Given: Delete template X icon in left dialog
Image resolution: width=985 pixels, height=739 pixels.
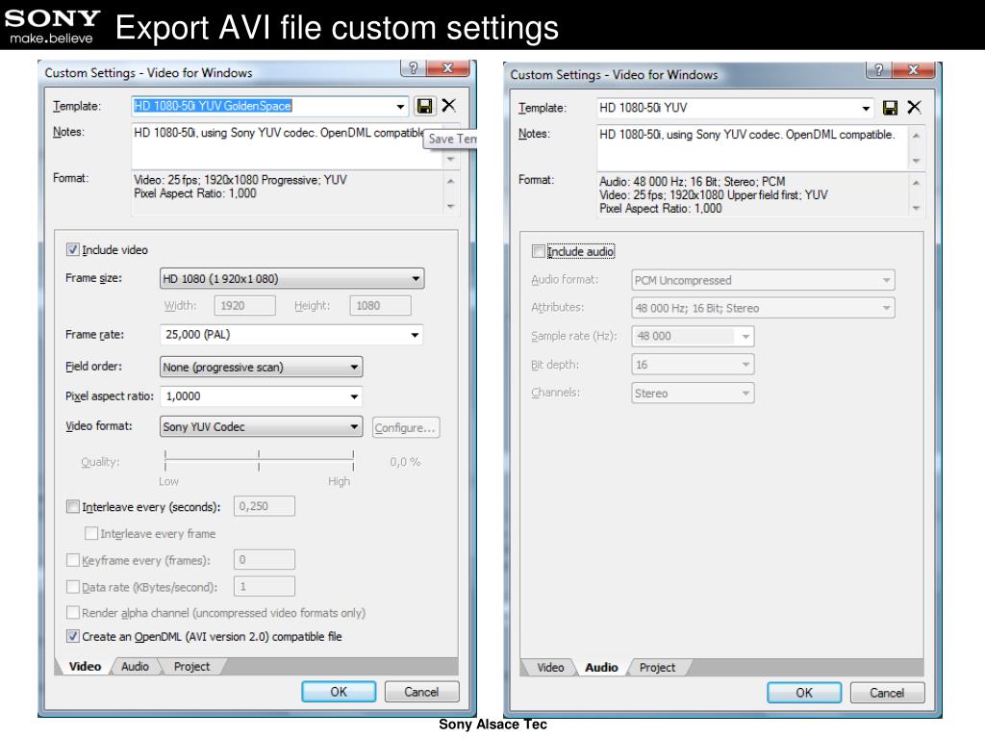Looking at the screenshot, I should click(448, 106).
